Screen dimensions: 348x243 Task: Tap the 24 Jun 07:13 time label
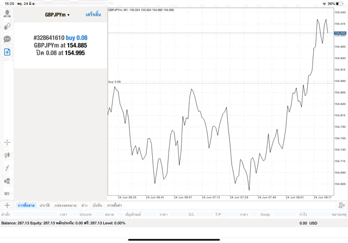[211, 197]
